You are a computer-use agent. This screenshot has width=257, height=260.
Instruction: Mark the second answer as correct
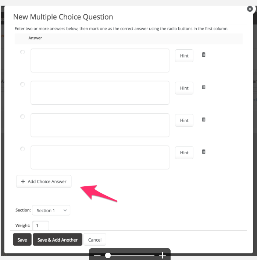pos(22,84)
